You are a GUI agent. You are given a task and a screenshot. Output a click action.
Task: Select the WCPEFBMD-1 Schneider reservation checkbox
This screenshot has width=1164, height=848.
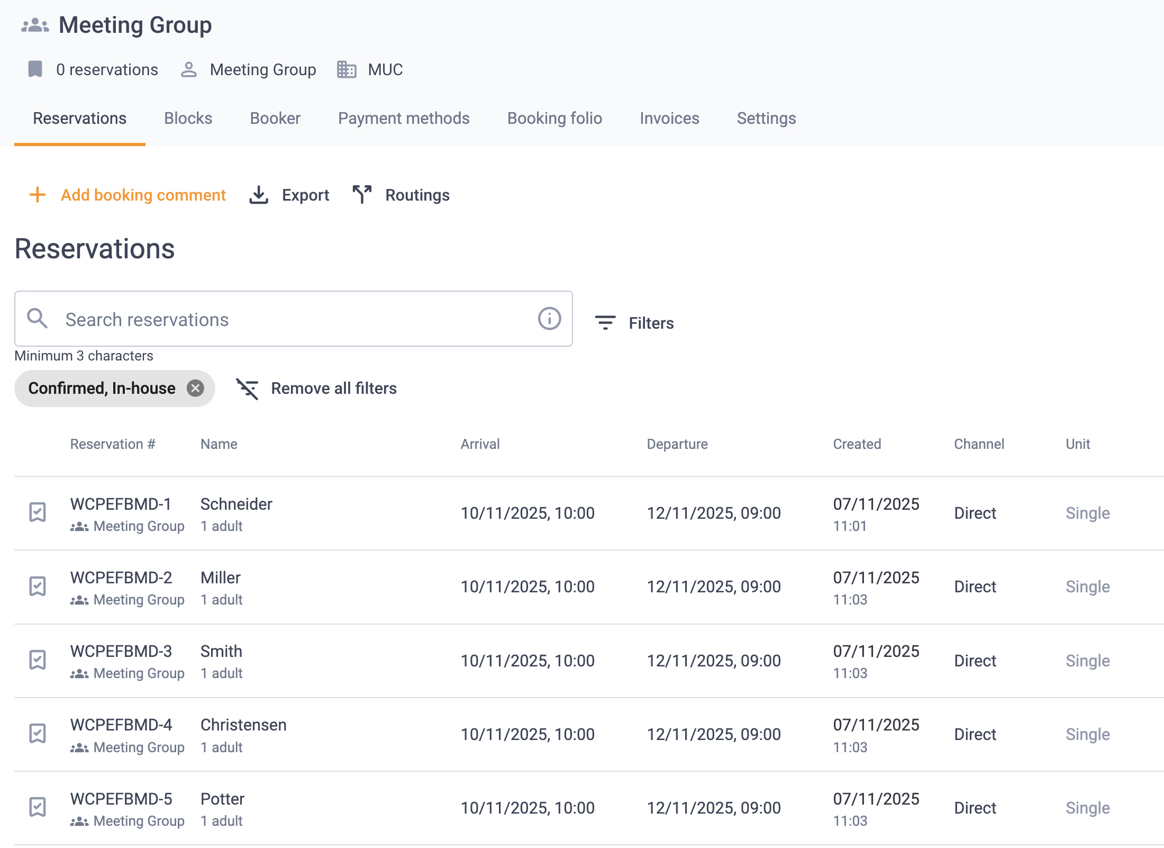(x=38, y=512)
